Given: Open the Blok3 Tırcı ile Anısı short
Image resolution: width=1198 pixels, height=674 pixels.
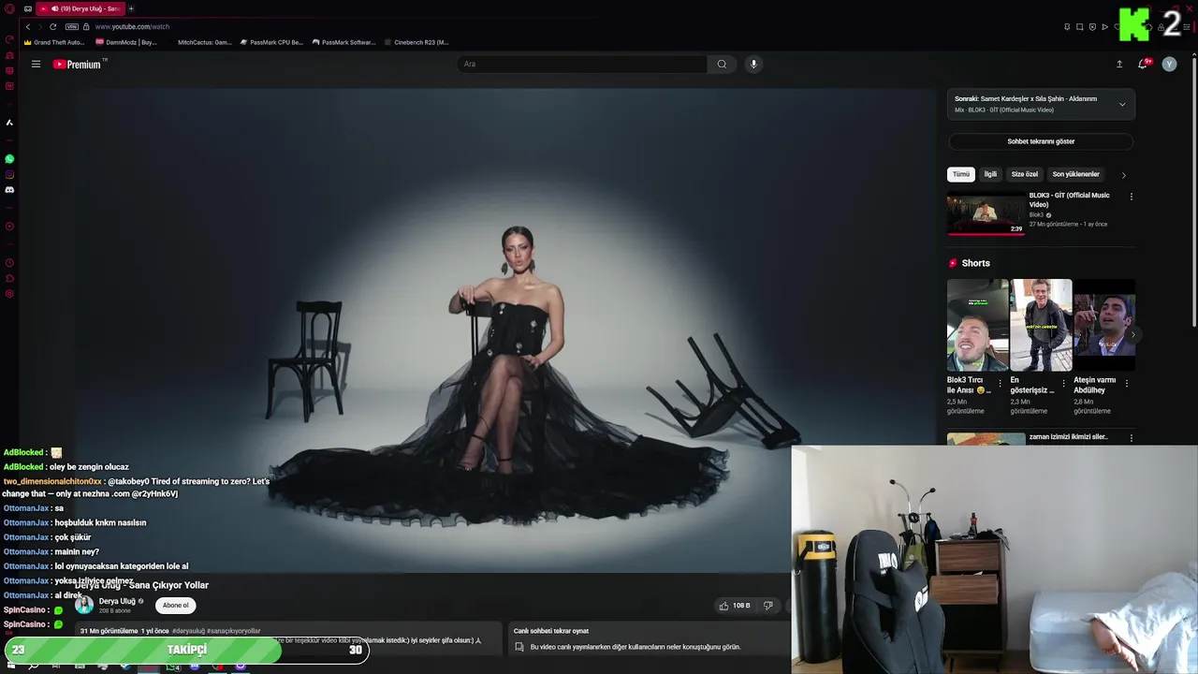Looking at the screenshot, I should (977, 325).
